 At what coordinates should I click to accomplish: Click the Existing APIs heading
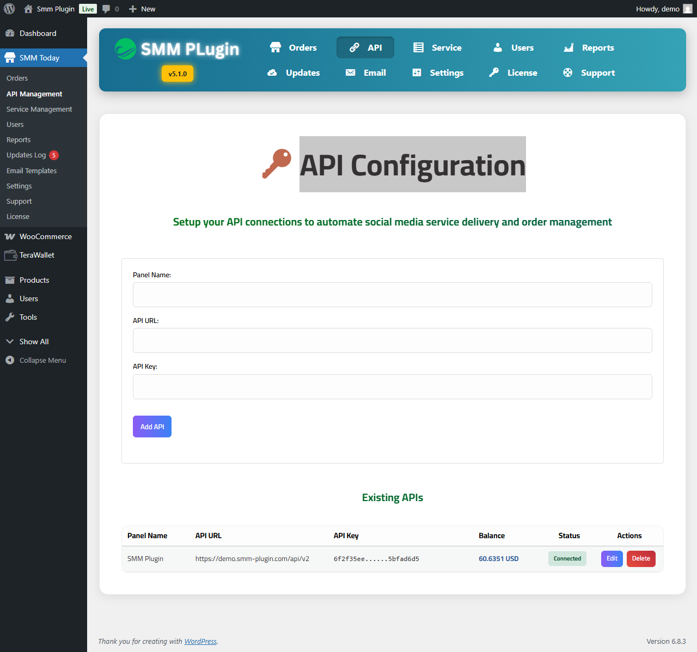392,497
